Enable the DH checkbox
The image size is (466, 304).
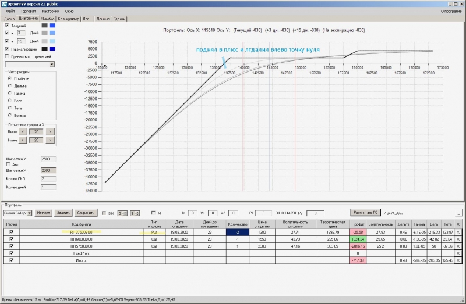click(x=104, y=213)
